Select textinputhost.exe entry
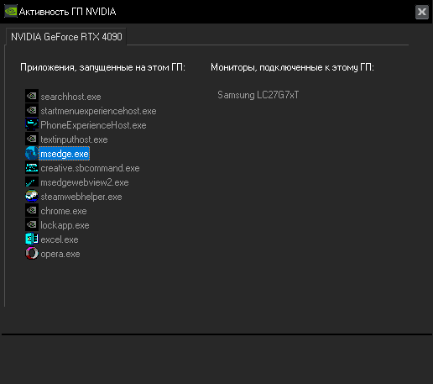Viewport: 433px width, 384px height. click(x=74, y=139)
